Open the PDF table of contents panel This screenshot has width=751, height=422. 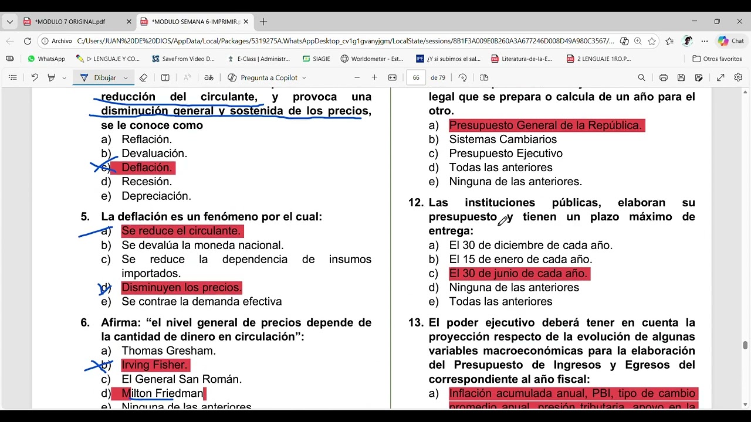pyautogui.click(x=12, y=77)
